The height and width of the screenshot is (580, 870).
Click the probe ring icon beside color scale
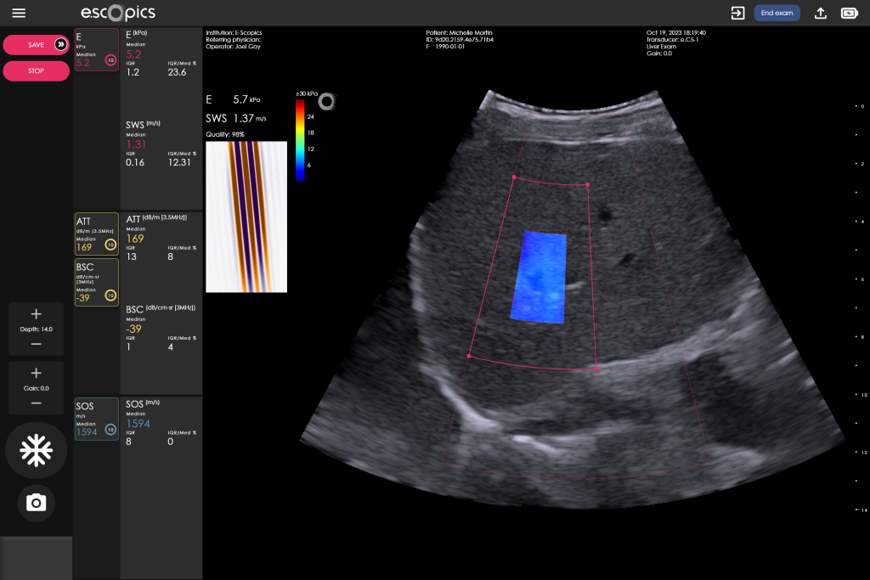click(x=326, y=101)
